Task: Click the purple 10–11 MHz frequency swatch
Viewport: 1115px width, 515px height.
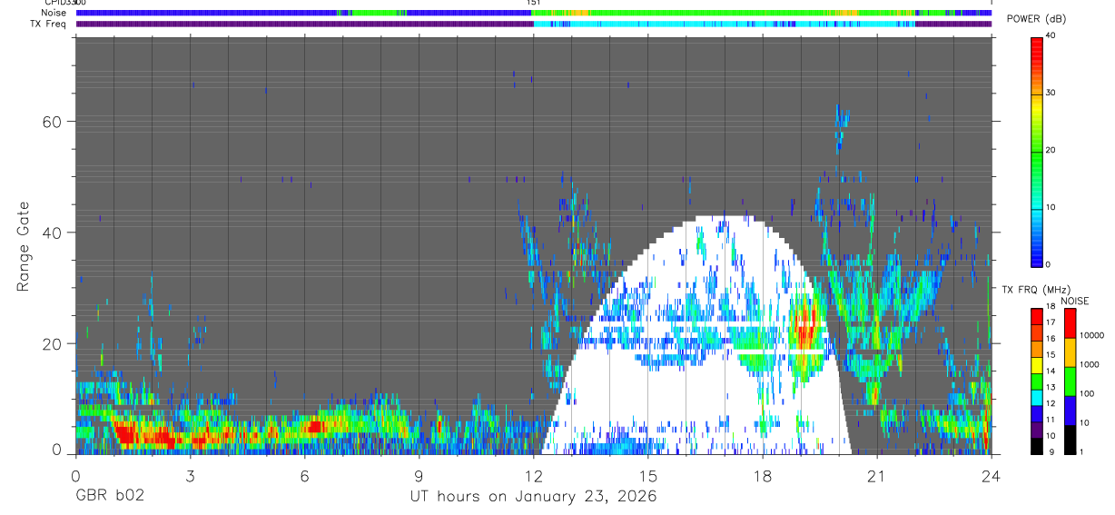Action: (x=1037, y=431)
